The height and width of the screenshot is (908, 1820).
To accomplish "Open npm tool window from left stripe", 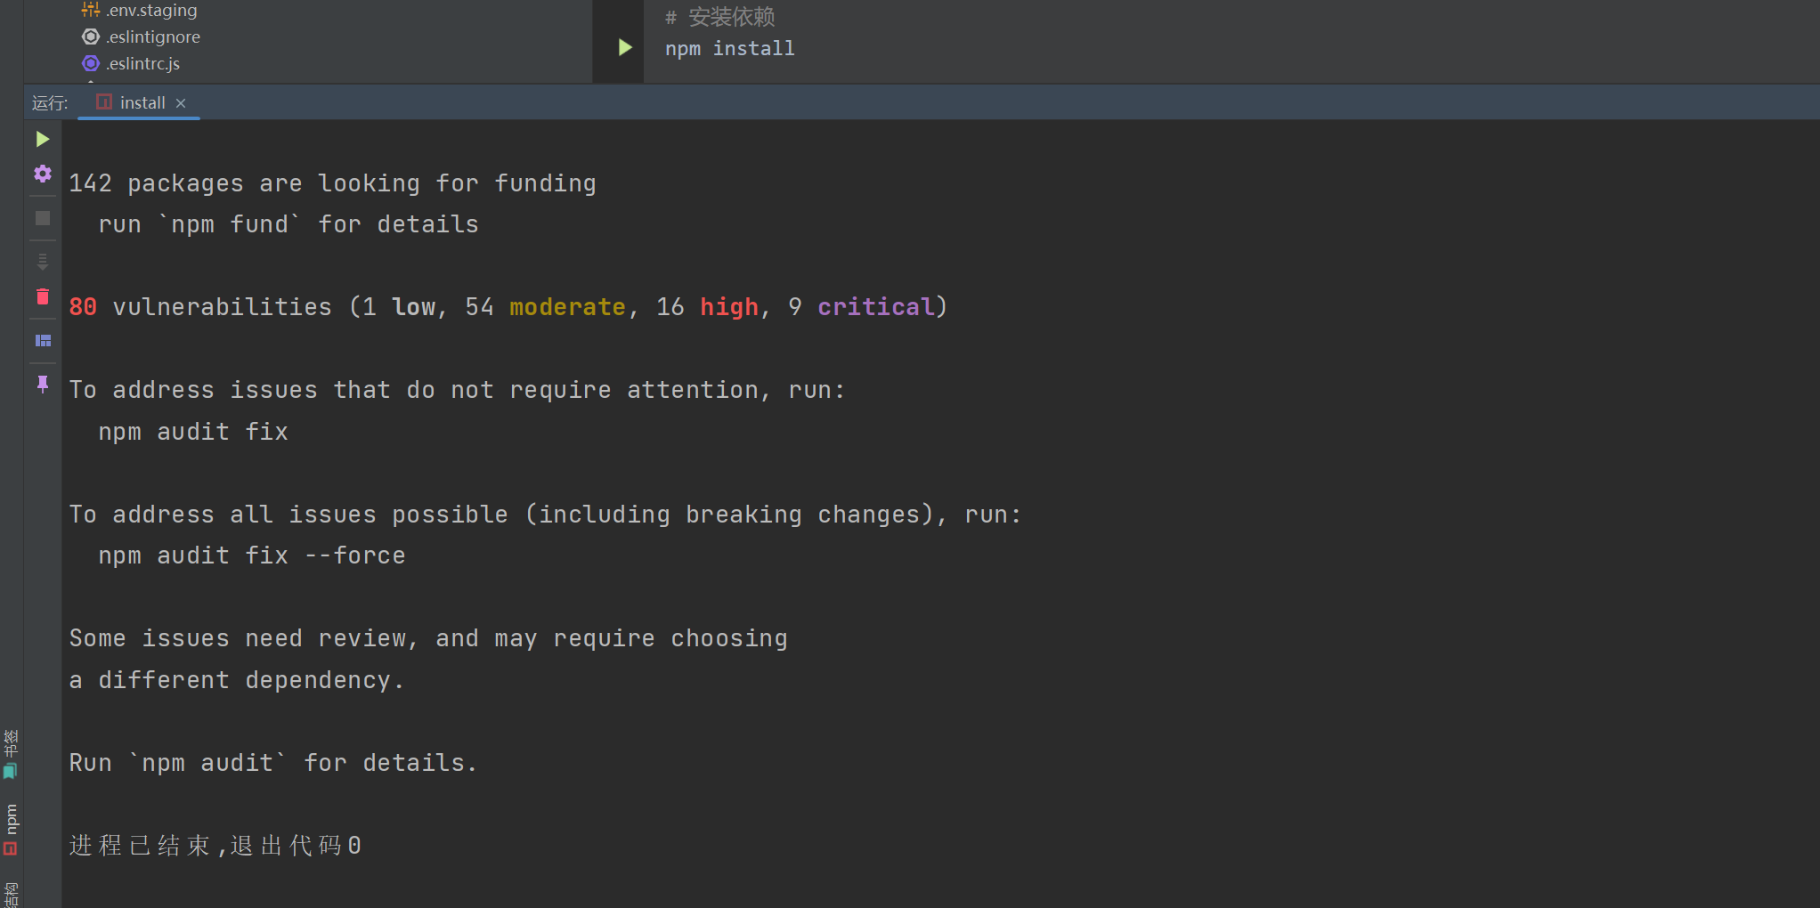I will [11, 829].
